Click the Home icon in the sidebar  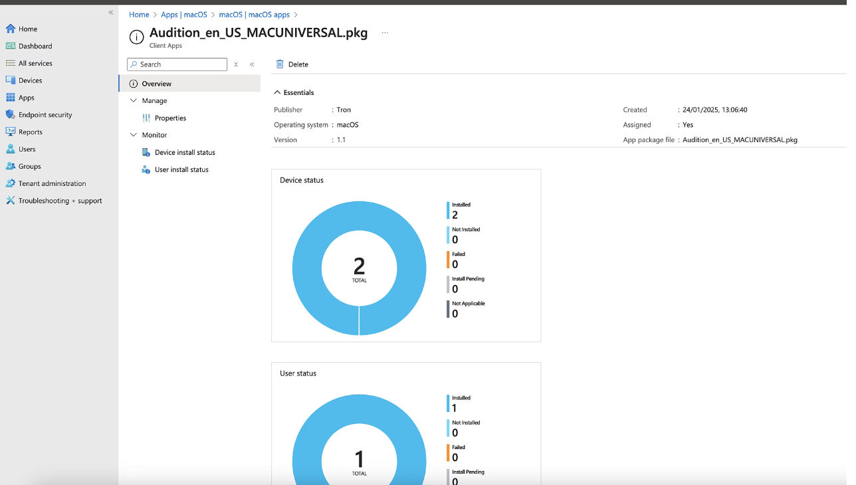coord(10,29)
